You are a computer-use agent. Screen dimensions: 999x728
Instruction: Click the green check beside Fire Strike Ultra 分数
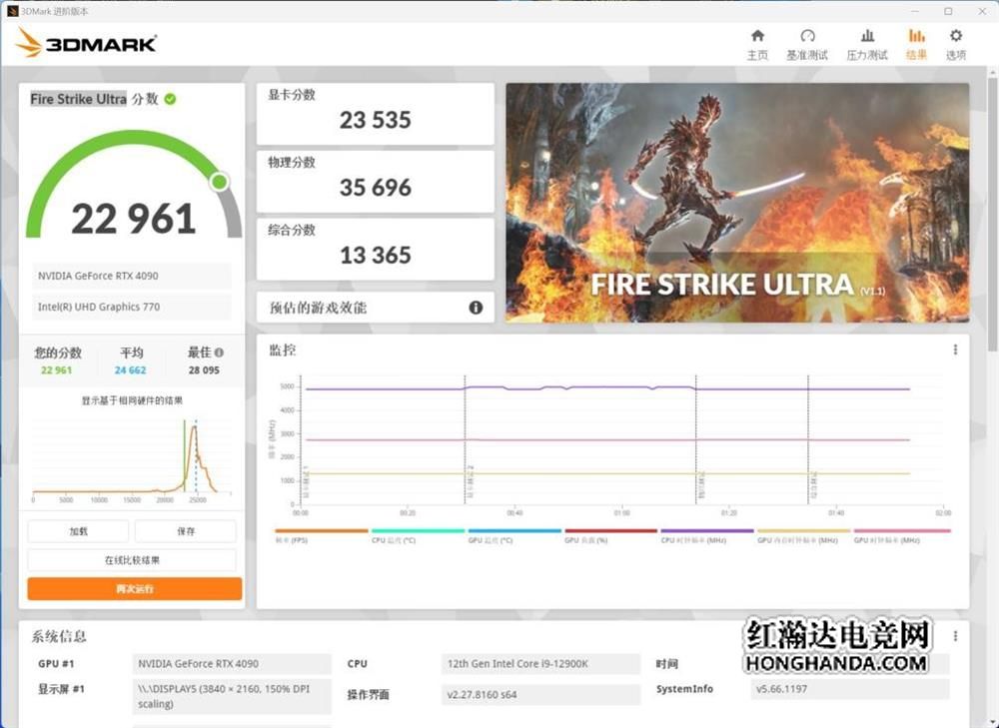tap(170, 99)
